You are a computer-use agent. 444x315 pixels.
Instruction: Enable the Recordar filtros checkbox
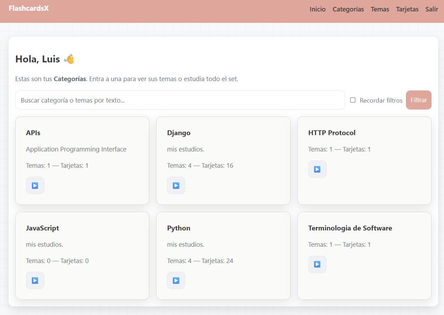[353, 100]
